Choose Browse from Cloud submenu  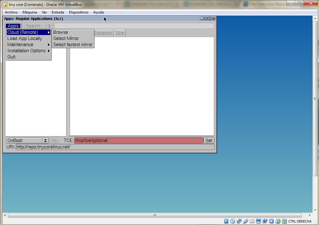tap(61, 32)
